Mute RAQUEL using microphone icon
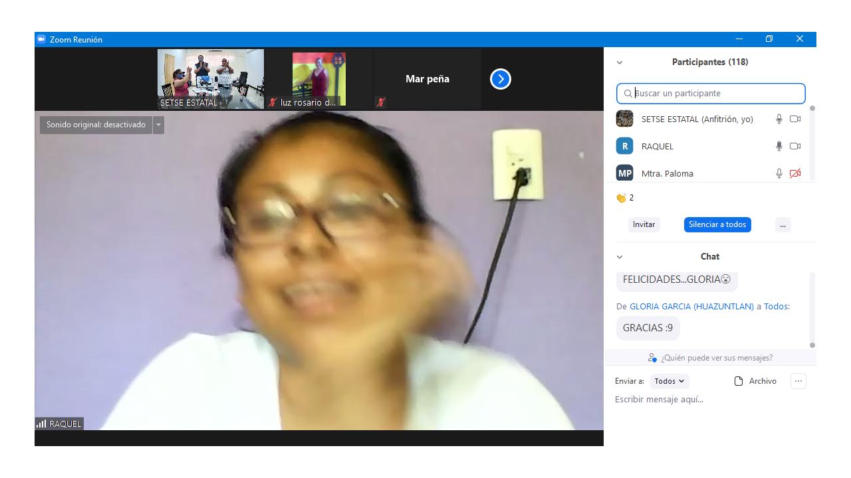The image size is (851, 478). [x=779, y=146]
